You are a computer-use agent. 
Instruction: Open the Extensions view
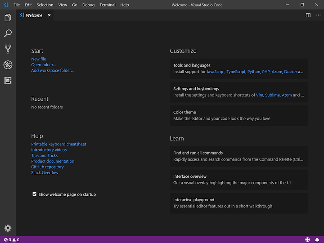click(x=8, y=81)
